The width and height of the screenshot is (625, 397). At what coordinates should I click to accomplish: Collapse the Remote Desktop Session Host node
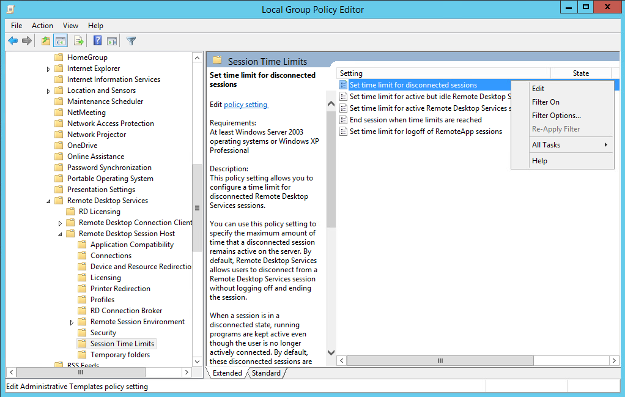coord(60,234)
